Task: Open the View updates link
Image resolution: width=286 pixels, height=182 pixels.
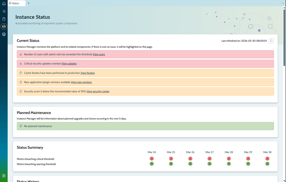Action: (69, 64)
